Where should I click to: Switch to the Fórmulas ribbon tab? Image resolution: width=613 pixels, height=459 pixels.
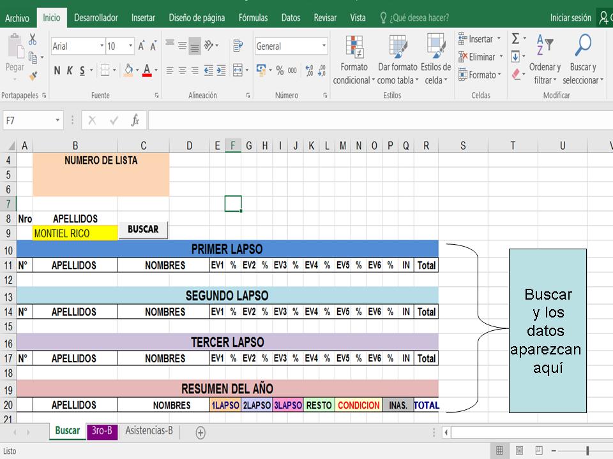click(253, 18)
